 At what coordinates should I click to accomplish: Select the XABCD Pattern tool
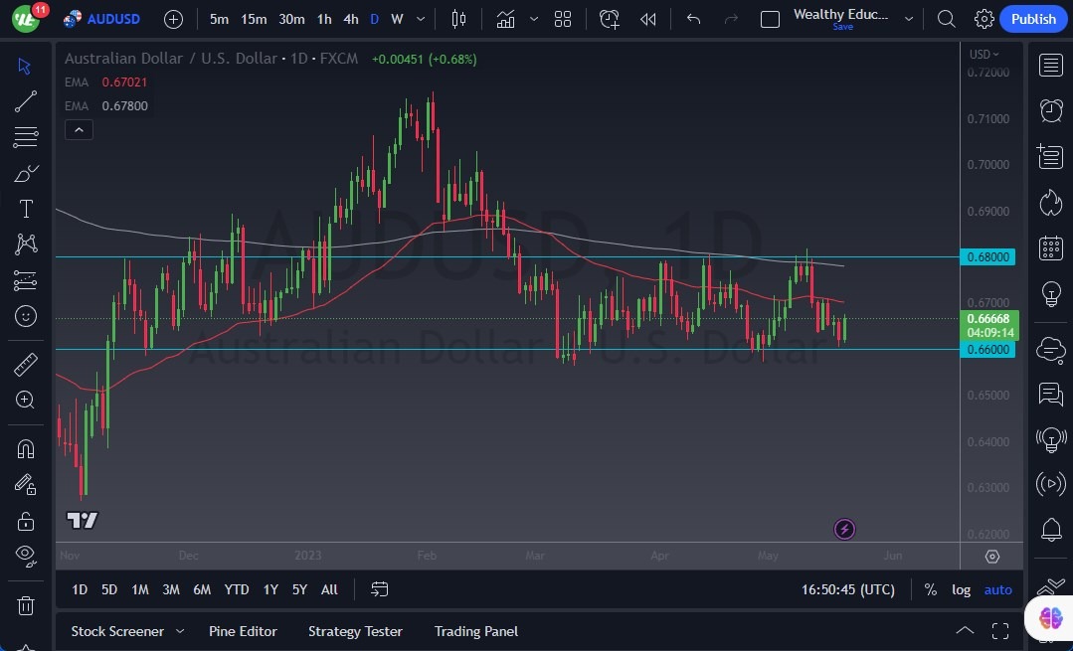pos(25,244)
